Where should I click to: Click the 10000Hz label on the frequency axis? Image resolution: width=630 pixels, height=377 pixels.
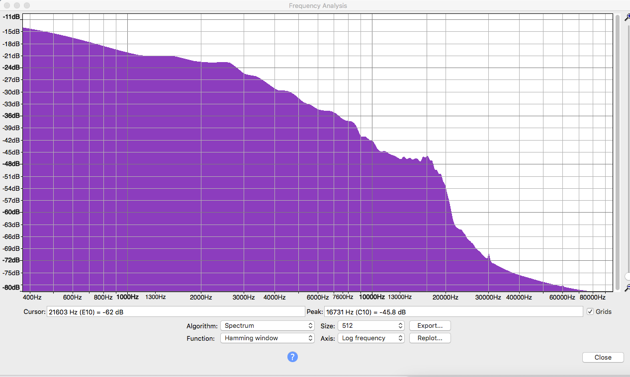tap(372, 297)
